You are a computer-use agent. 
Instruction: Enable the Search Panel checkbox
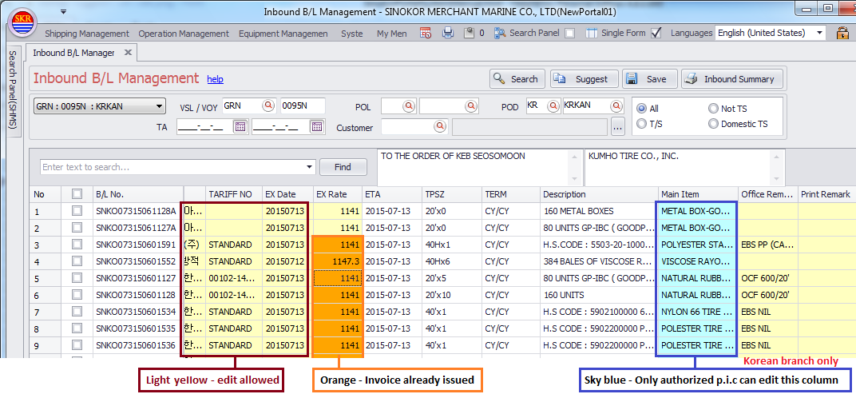569,34
